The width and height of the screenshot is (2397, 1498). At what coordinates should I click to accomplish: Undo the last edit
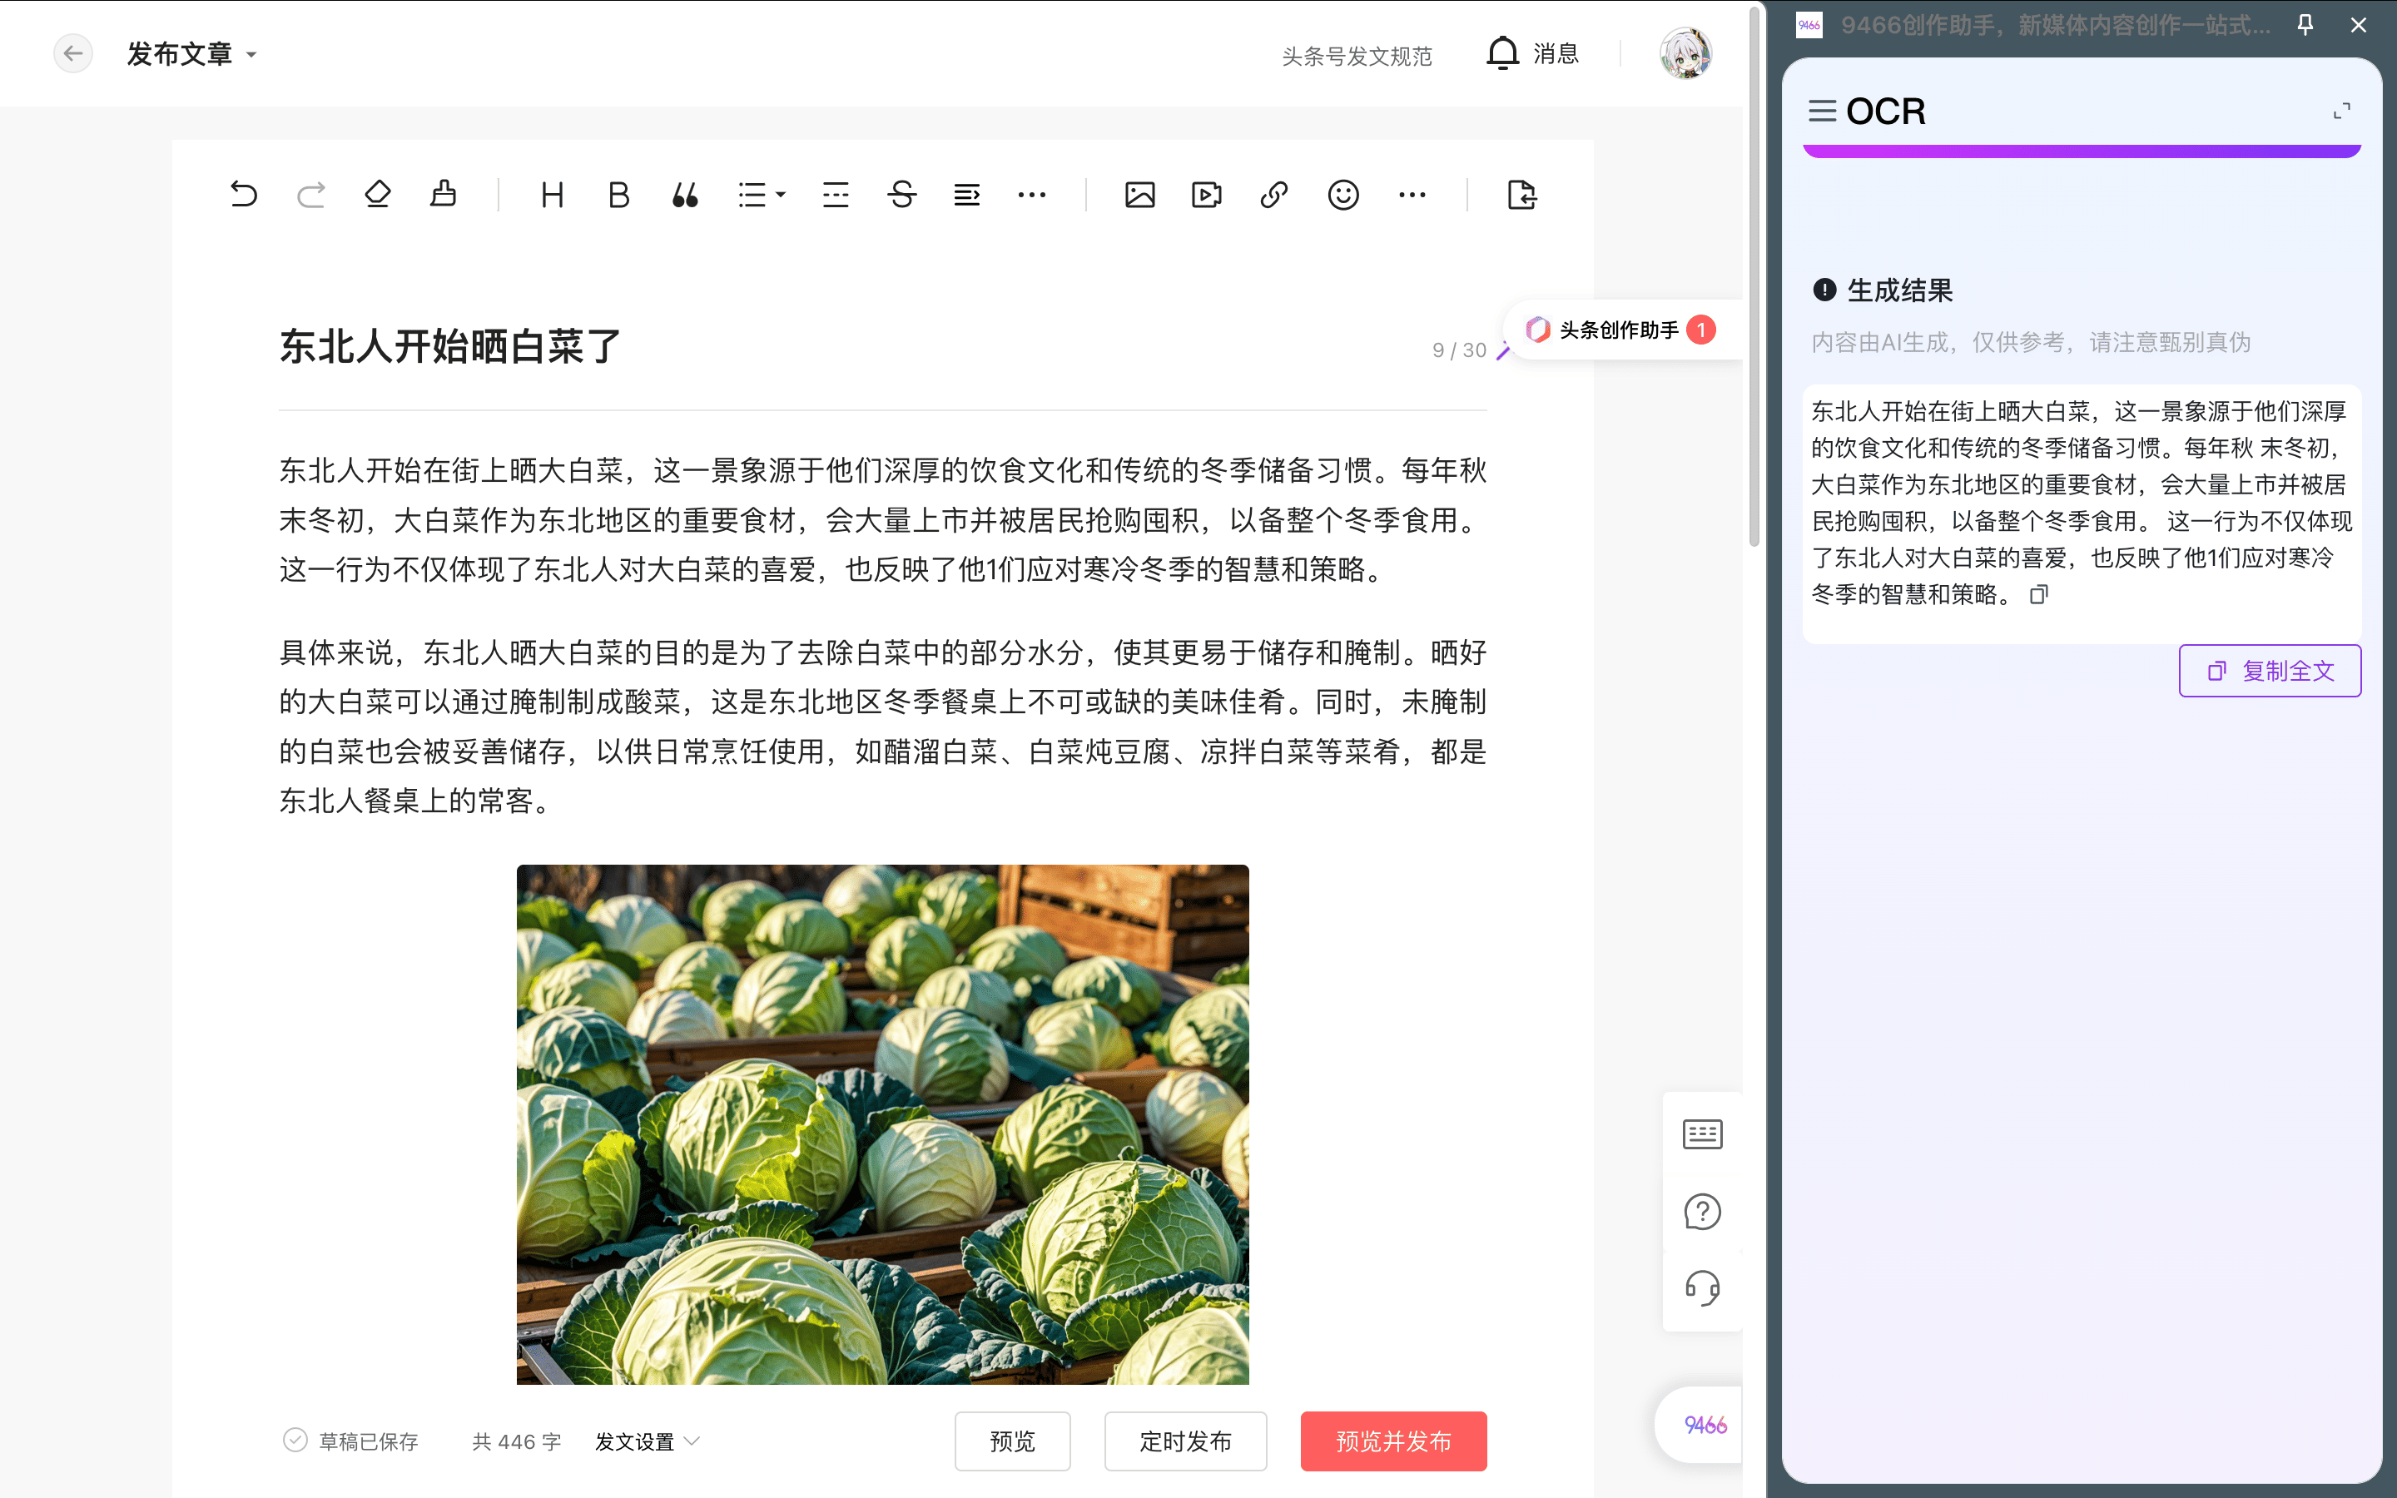(x=244, y=194)
